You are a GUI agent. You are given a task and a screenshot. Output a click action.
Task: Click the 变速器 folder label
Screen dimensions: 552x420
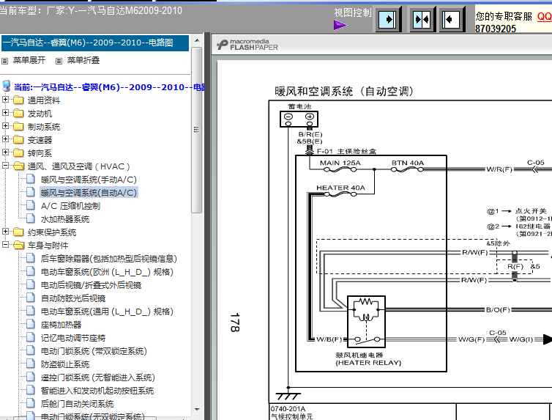click(x=40, y=140)
